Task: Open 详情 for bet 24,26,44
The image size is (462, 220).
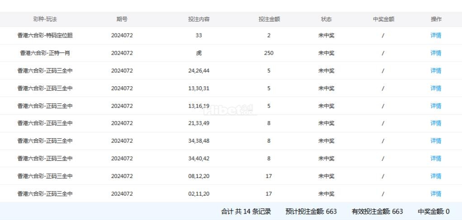Action: click(436, 70)
